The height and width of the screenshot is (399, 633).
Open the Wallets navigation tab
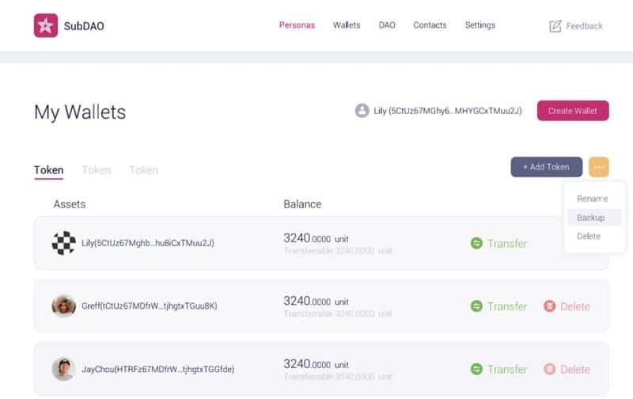point(347,25)
